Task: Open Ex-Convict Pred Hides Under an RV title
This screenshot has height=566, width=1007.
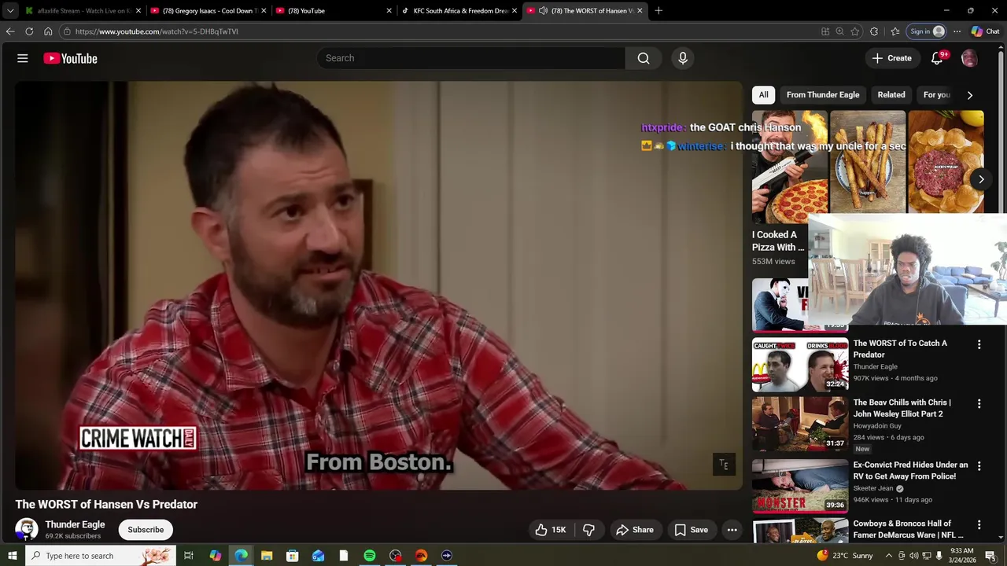Action: coord(910,470)
